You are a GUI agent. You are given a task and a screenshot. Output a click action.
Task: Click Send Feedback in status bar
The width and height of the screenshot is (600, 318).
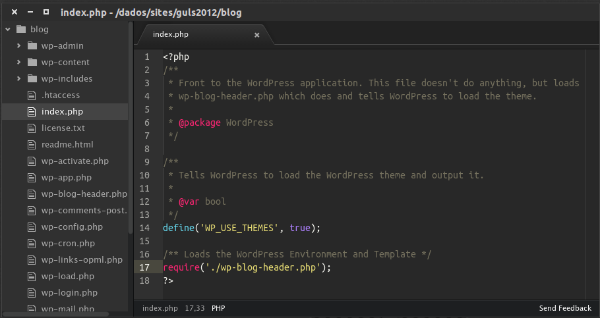coord(565,308)
